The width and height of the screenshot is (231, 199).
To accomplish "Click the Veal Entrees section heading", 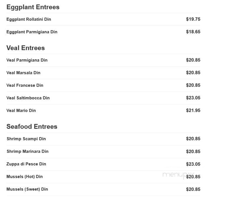I will [x=26, y=48].
